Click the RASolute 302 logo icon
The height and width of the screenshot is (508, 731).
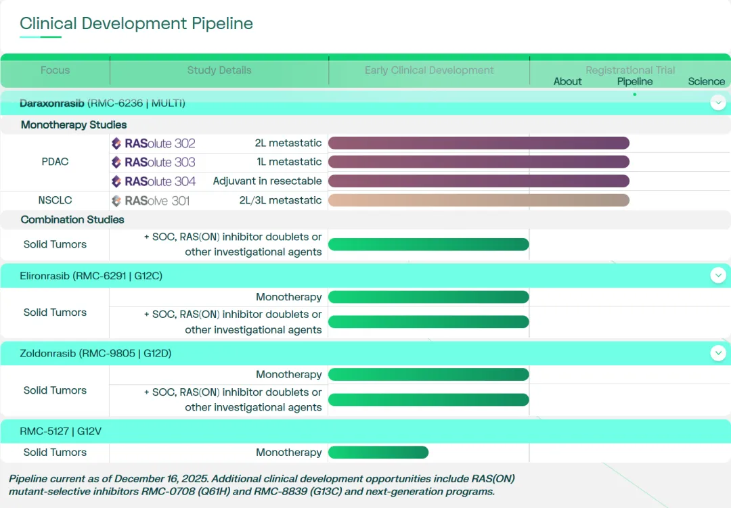point(116,143)
